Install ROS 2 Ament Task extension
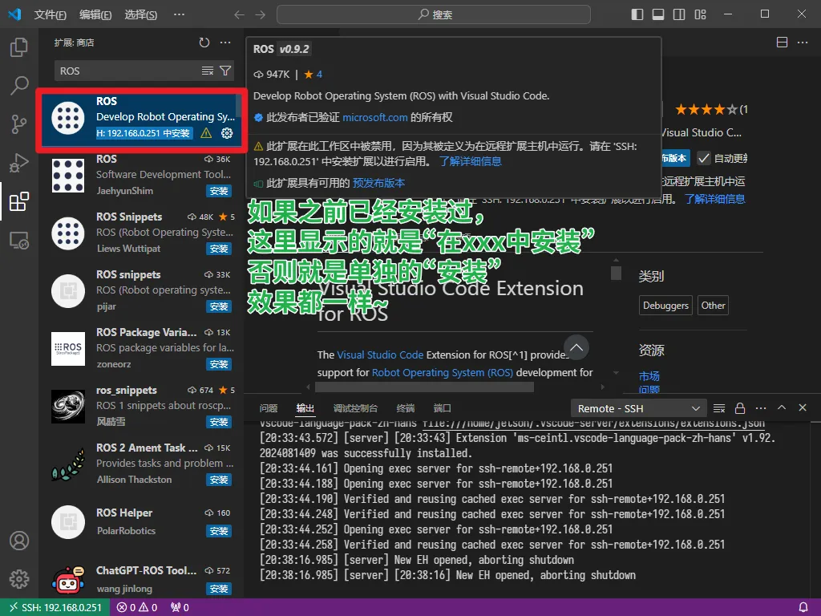Image resolution: width=821 pixels, height=616 pixels. coord(219,480)
